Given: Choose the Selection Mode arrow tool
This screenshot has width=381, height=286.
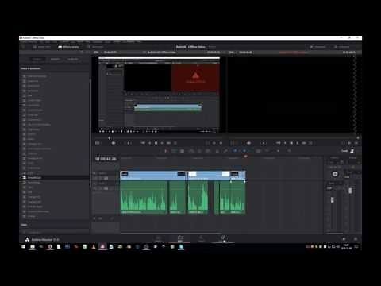Looking at the screenshot, I should click(166, 151).
